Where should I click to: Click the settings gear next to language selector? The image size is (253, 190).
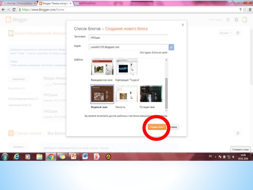(238, 33)
